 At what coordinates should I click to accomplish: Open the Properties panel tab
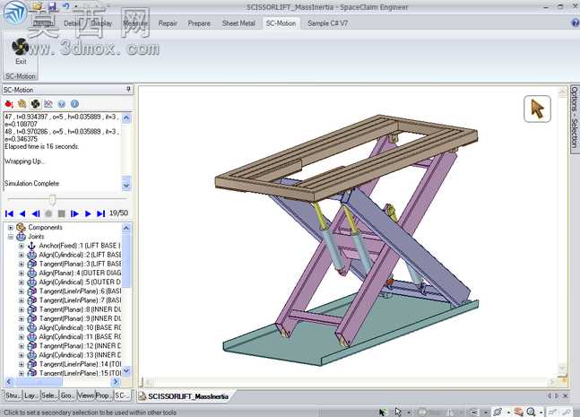click(x=104, y=395)
